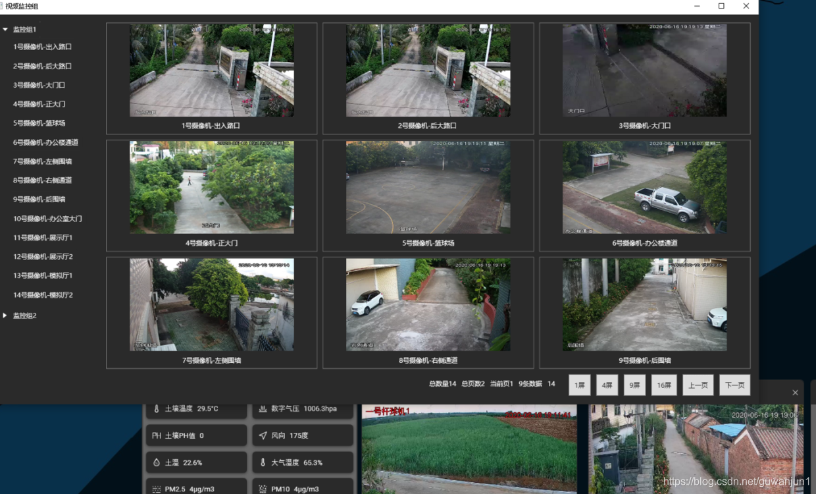Minimize the 视频监控组 window
The width and height of the screenshot is (816, 494).
[x=697, y=6]
